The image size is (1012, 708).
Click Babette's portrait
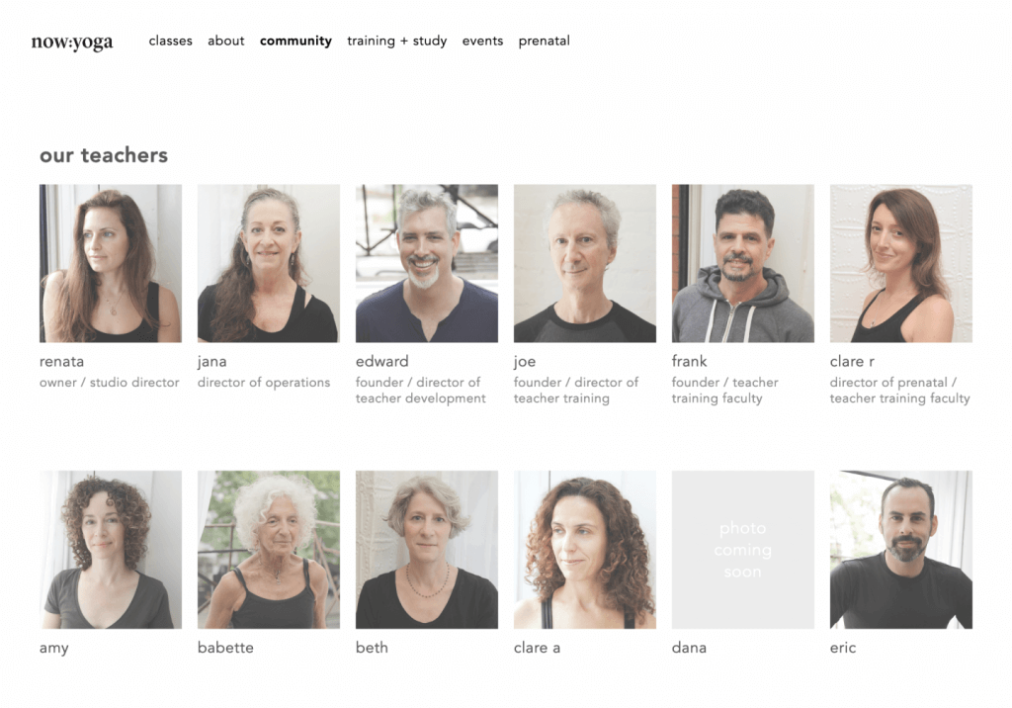pos(269,550)
